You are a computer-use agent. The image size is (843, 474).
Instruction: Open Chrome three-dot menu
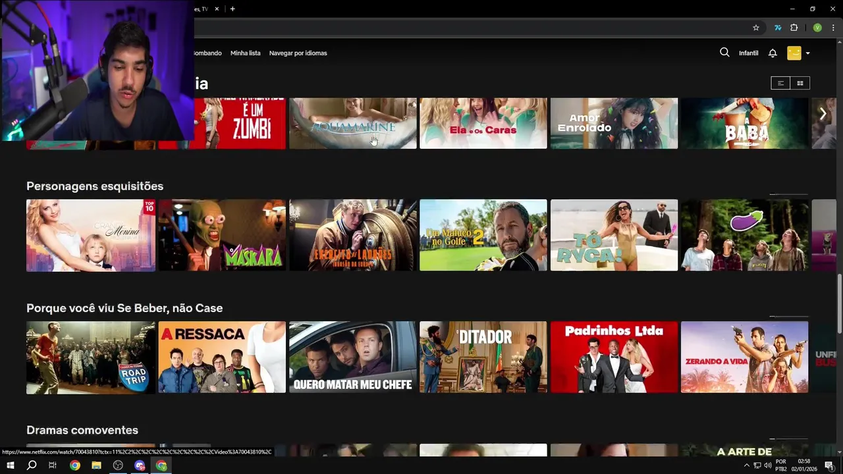[833, 28]
